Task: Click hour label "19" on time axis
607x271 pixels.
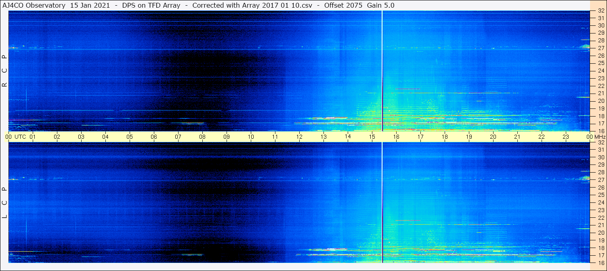Action: (469, 137)
